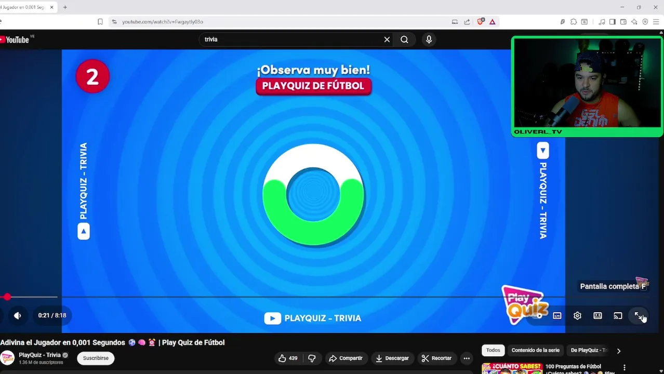The width and height of the screenshot is (664, 374).
Task: Open the PlayQuiz - Trivia channel avatar
Action: [7, 358]
